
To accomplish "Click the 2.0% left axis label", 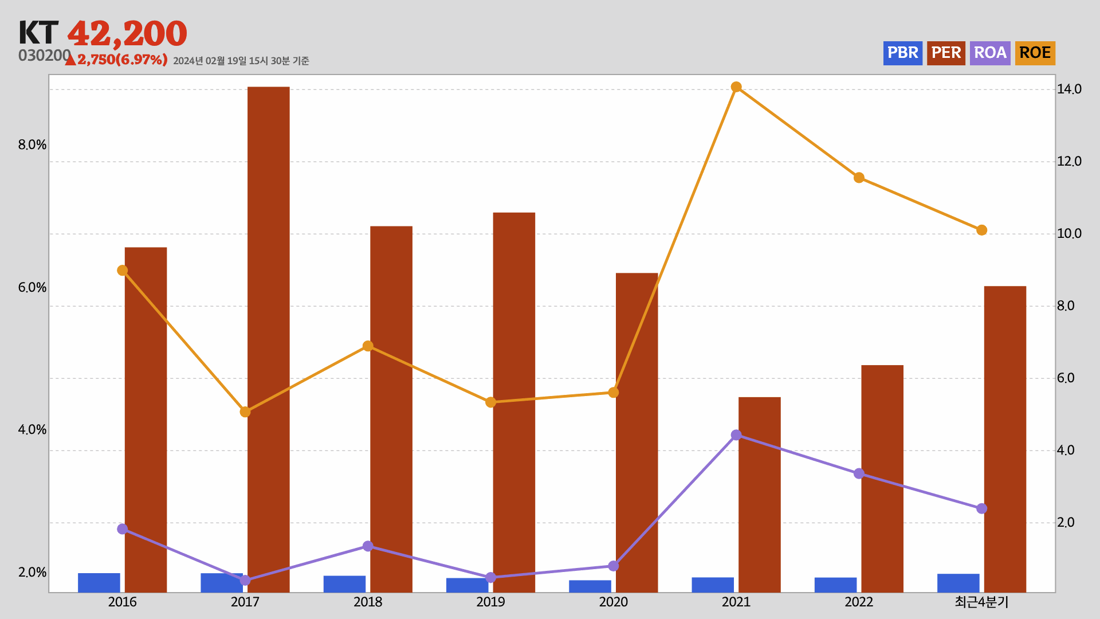I will [32, 573].
